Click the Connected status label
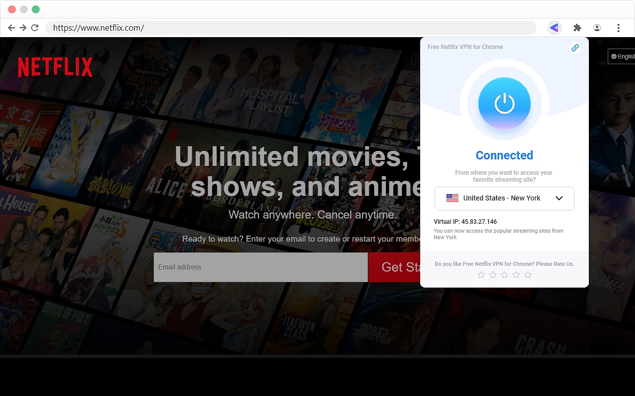Viewport: 635px width, 396px height. pos(504,155)
